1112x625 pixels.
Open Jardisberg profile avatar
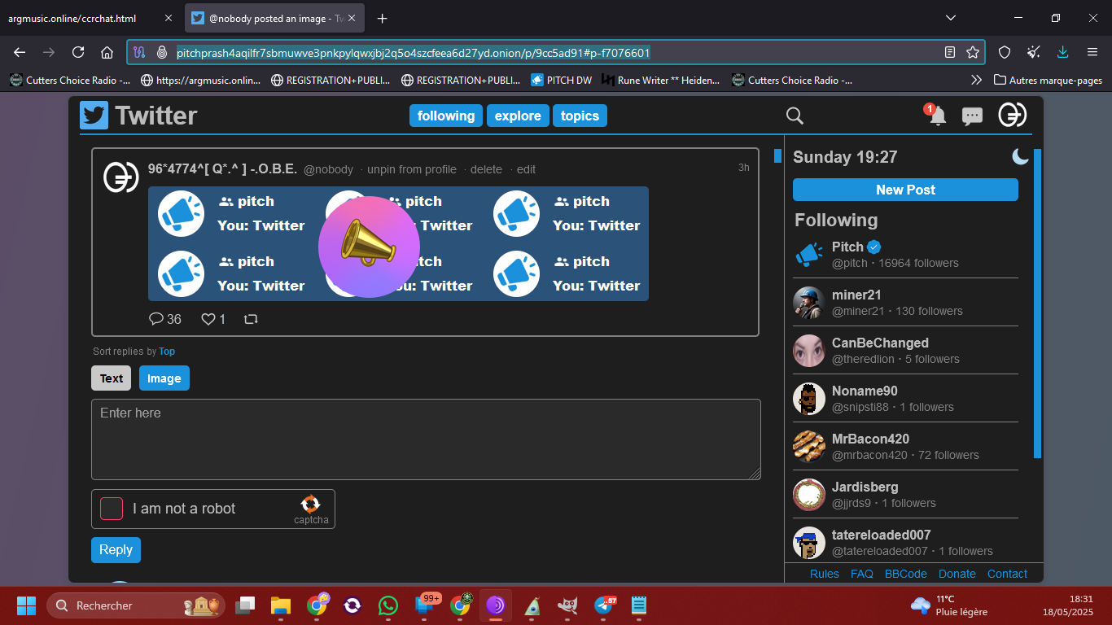click(x=808, y=494)
